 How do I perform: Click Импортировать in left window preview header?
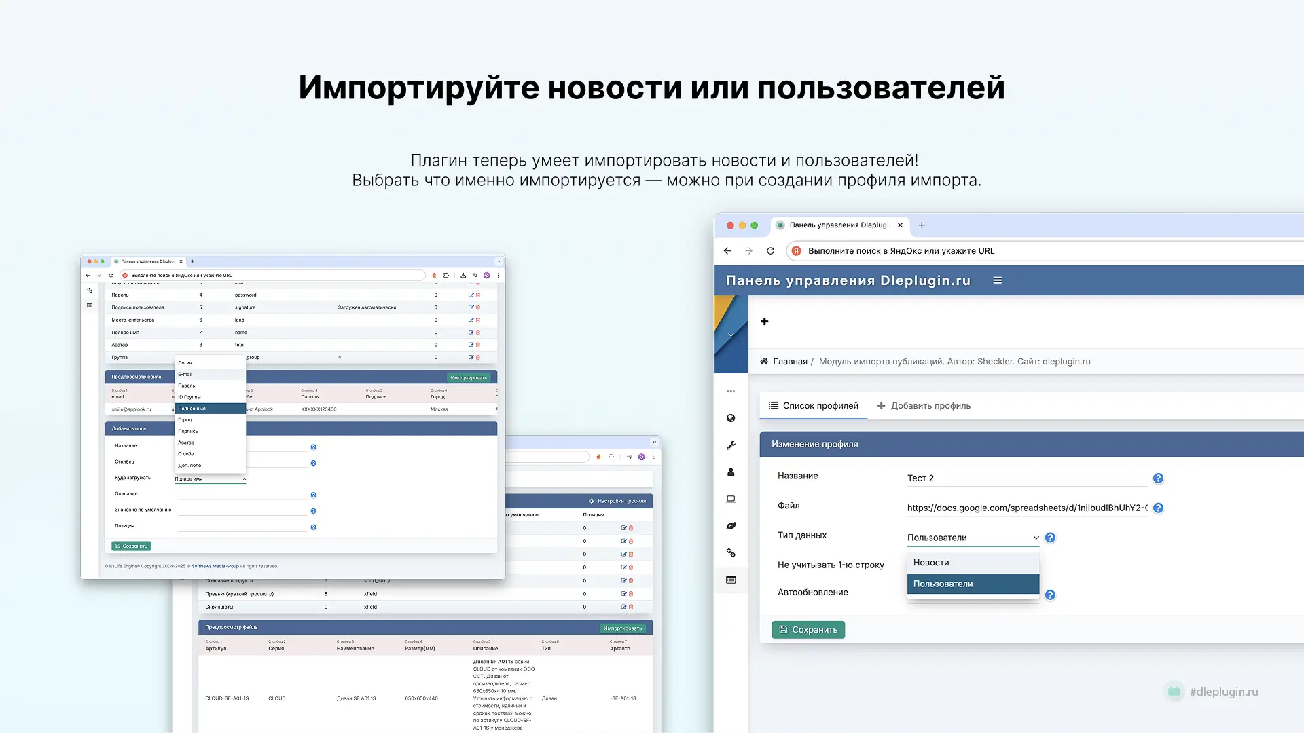(x=469, y=378)
